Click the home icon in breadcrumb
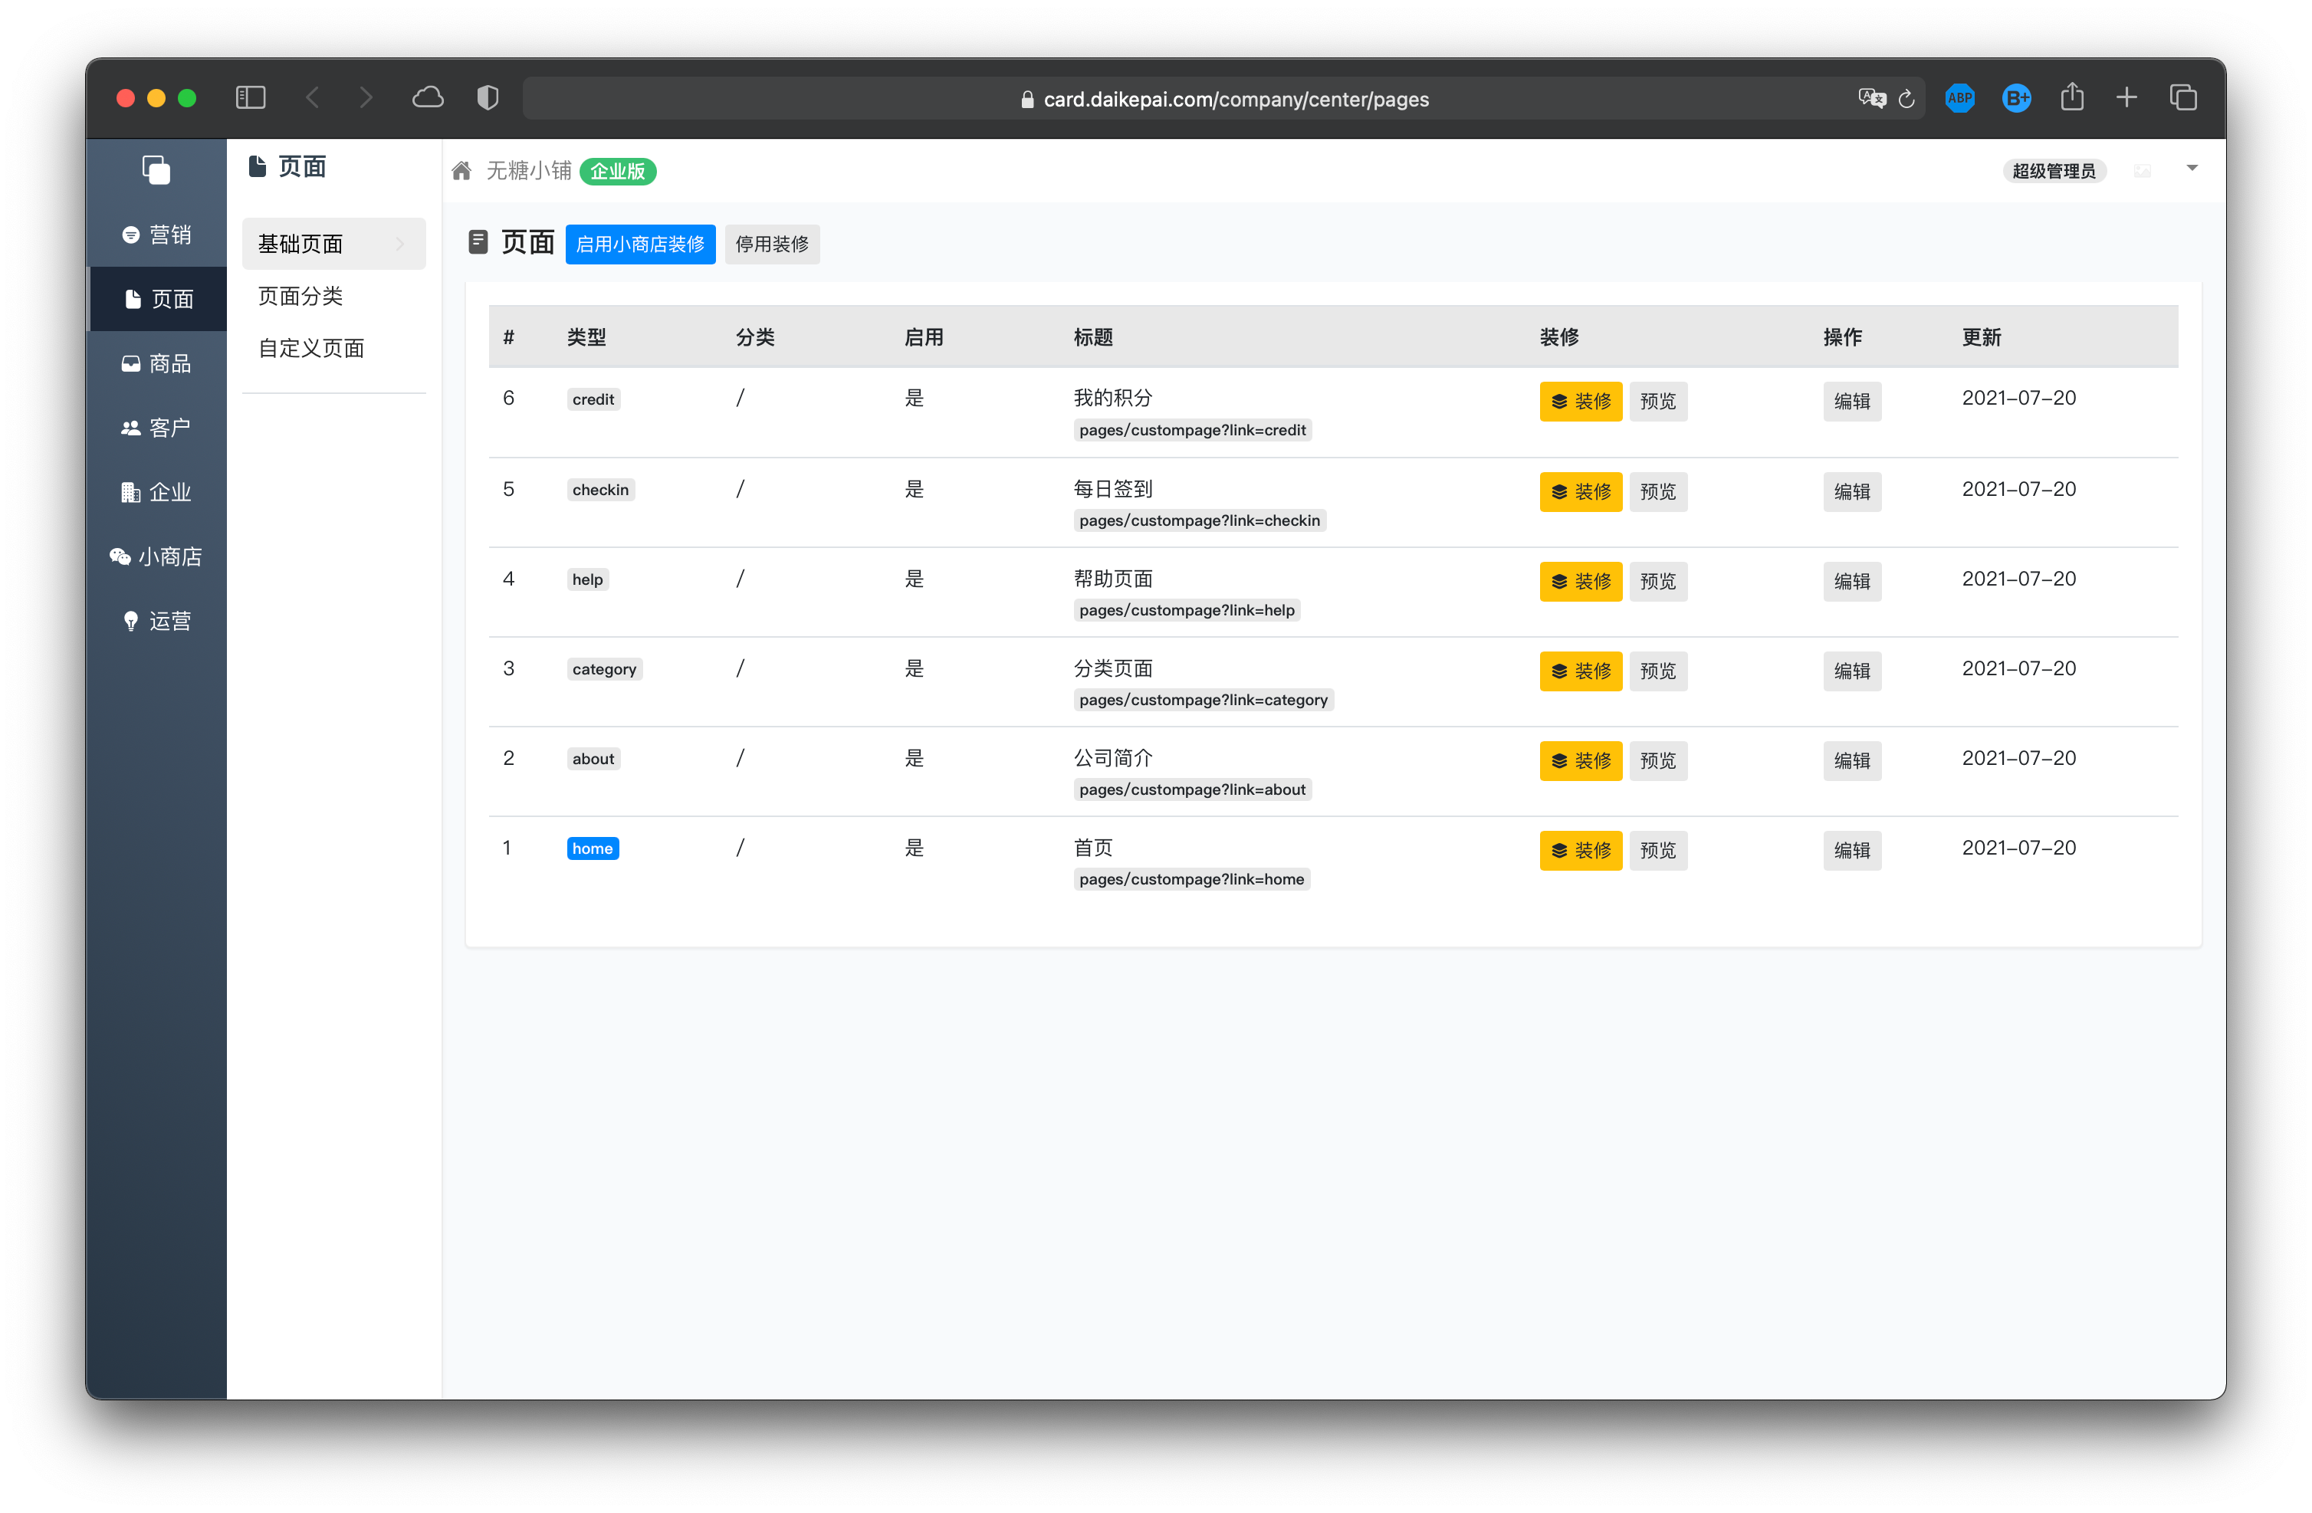The image size is (2312, 1513). (x=461, y=171)
